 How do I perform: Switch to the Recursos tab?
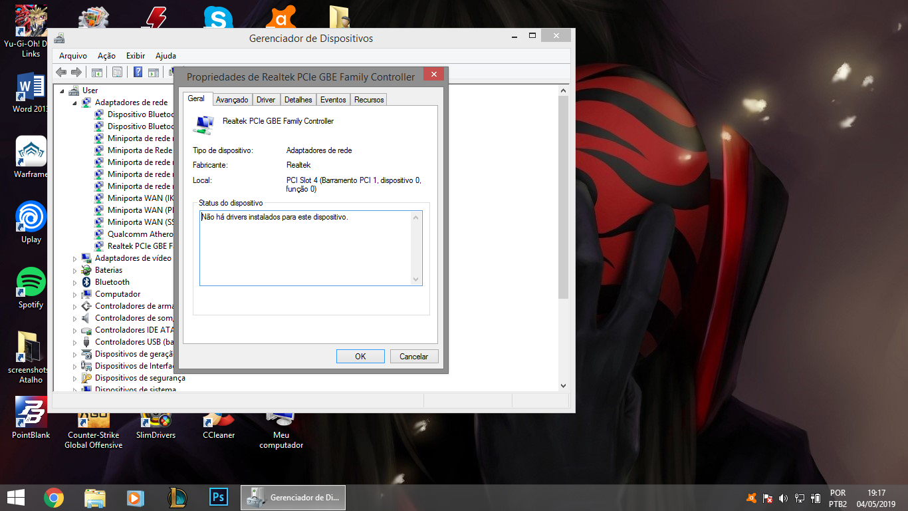click(369, 100)
